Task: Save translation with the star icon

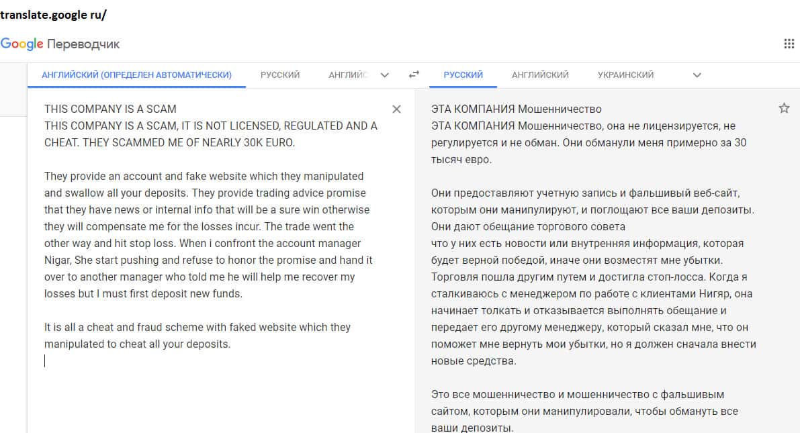Action: coord(784,108)
